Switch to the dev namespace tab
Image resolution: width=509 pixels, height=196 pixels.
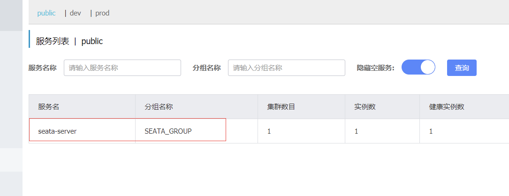pos(75,13)
